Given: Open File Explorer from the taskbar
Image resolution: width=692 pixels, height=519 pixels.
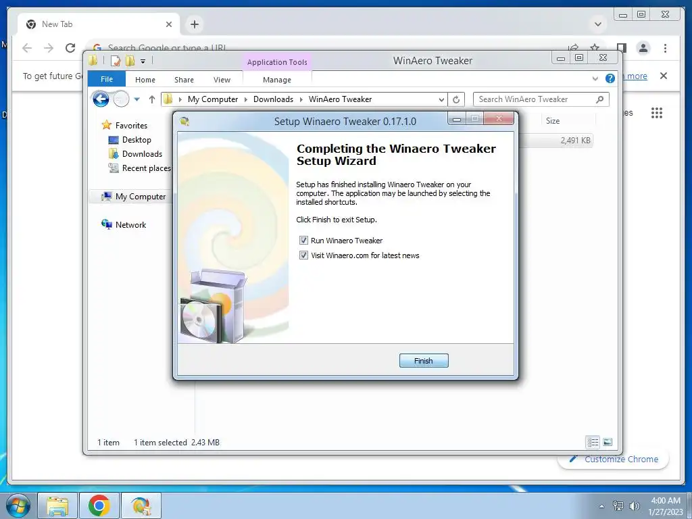Looking at the screenshot, I should coord(57,505).
